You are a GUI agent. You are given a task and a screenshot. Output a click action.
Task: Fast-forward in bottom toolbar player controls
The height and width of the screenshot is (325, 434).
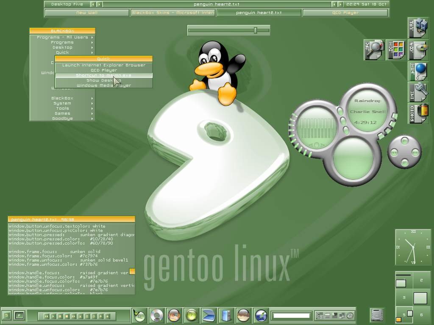(x=73, y=316)
